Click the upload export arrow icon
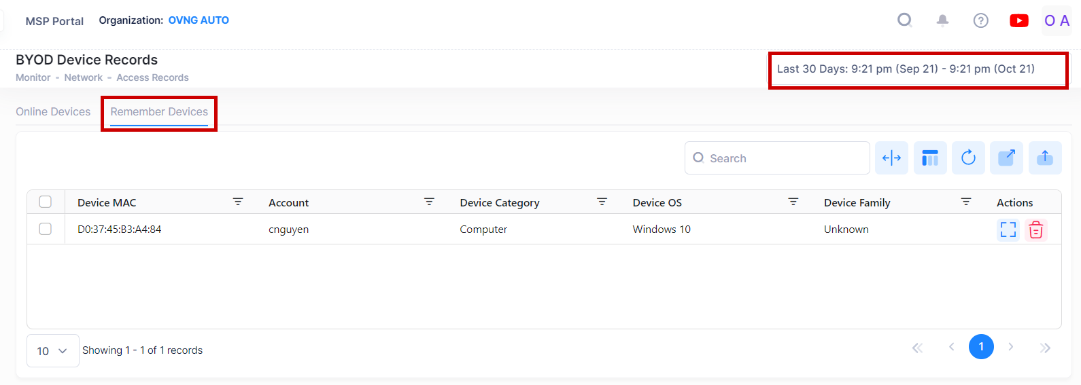The image size is (1081, 385). click(1045, 158)
